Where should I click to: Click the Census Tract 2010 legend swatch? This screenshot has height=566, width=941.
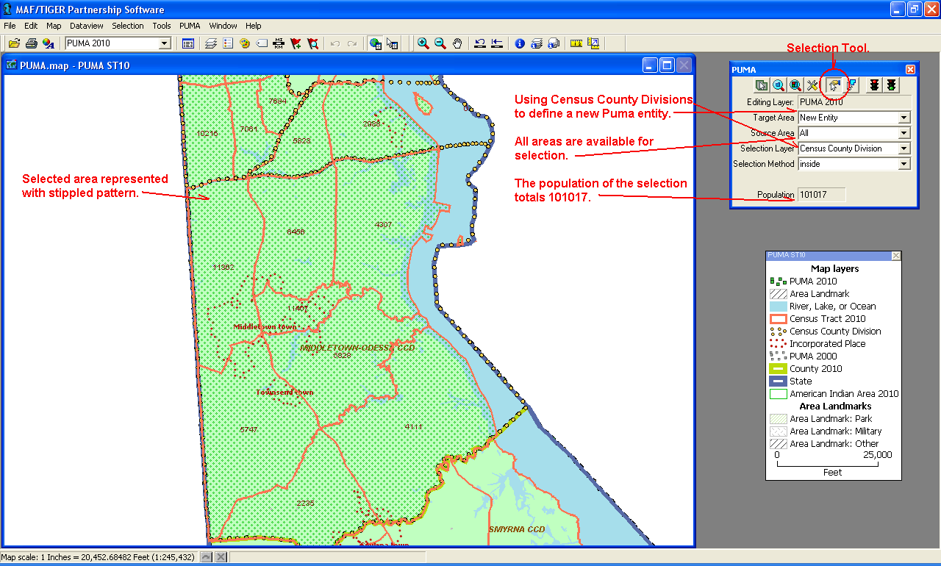(778, 319)
